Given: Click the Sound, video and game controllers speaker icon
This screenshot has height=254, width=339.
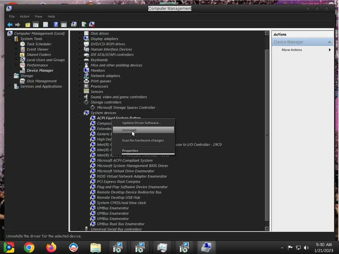Looking at the screenshot, I should 86,97.
